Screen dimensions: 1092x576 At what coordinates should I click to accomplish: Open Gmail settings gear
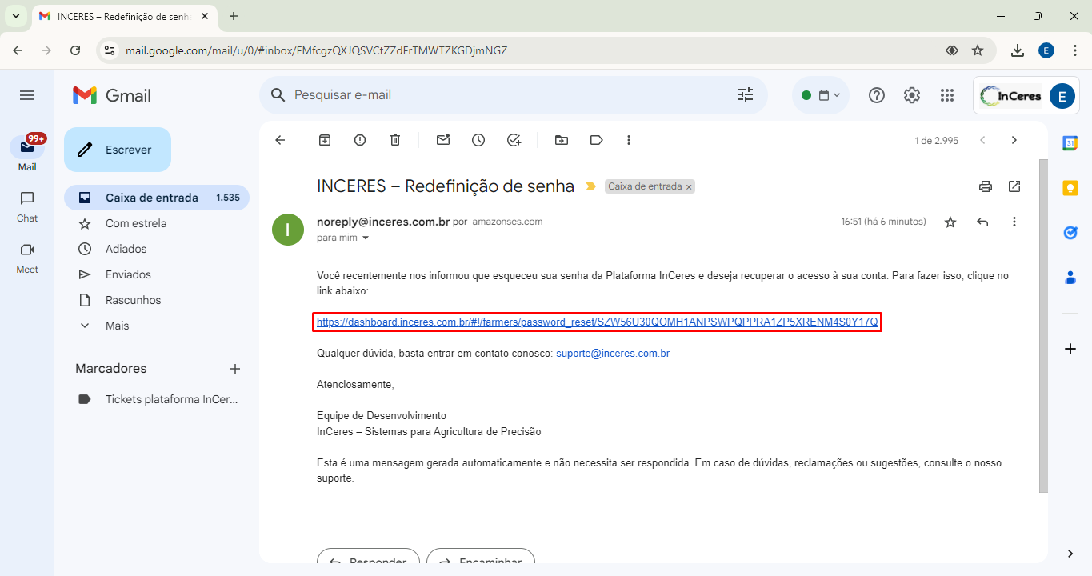tap(912, 95)
